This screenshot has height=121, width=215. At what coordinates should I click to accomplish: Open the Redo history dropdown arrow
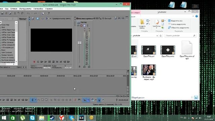[39, 13]
